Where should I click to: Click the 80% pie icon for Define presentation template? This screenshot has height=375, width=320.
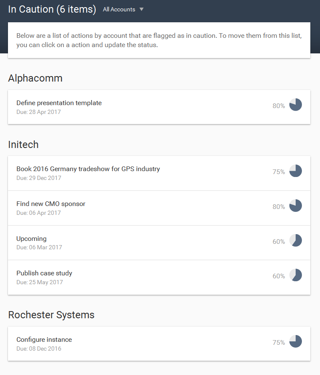point(295,105)
